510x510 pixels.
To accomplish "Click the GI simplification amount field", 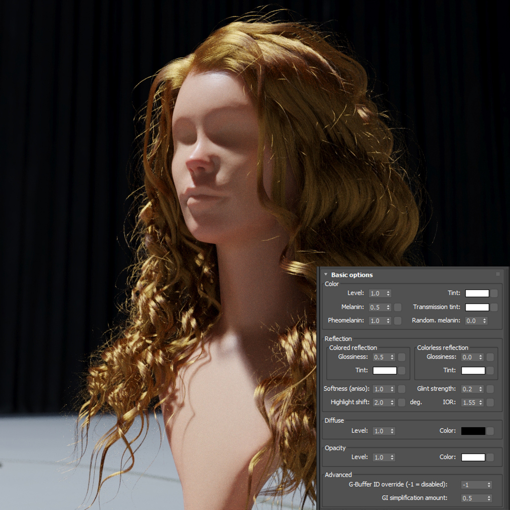I will pos(476,498).
